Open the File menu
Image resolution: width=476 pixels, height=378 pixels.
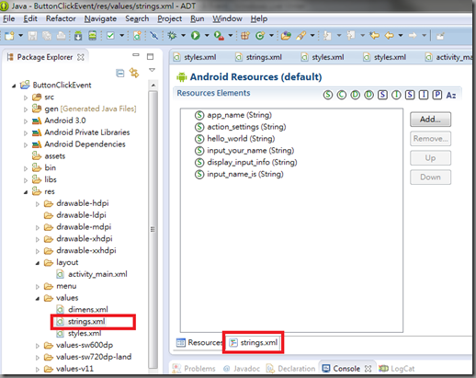8,18
